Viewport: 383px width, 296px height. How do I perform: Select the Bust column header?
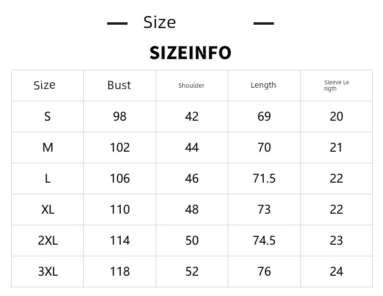coord(119,85)
